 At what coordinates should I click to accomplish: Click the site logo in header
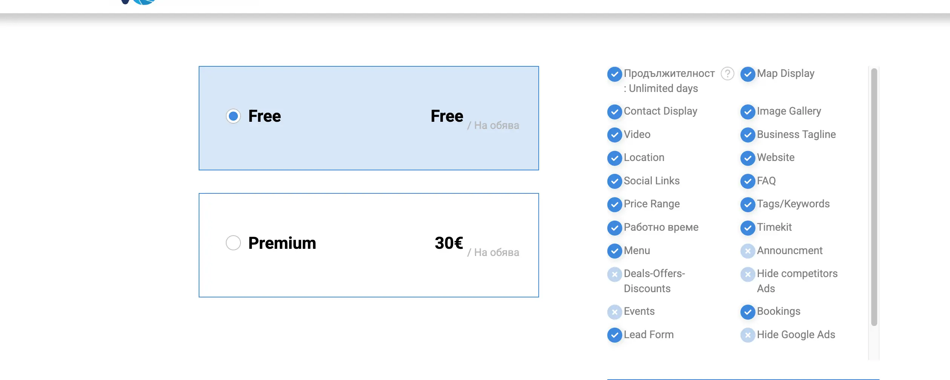(139, 2)
